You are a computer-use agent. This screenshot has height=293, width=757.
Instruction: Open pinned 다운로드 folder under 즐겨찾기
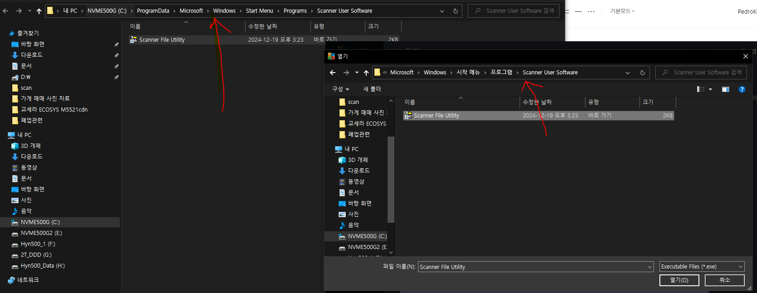click(31, 55)
